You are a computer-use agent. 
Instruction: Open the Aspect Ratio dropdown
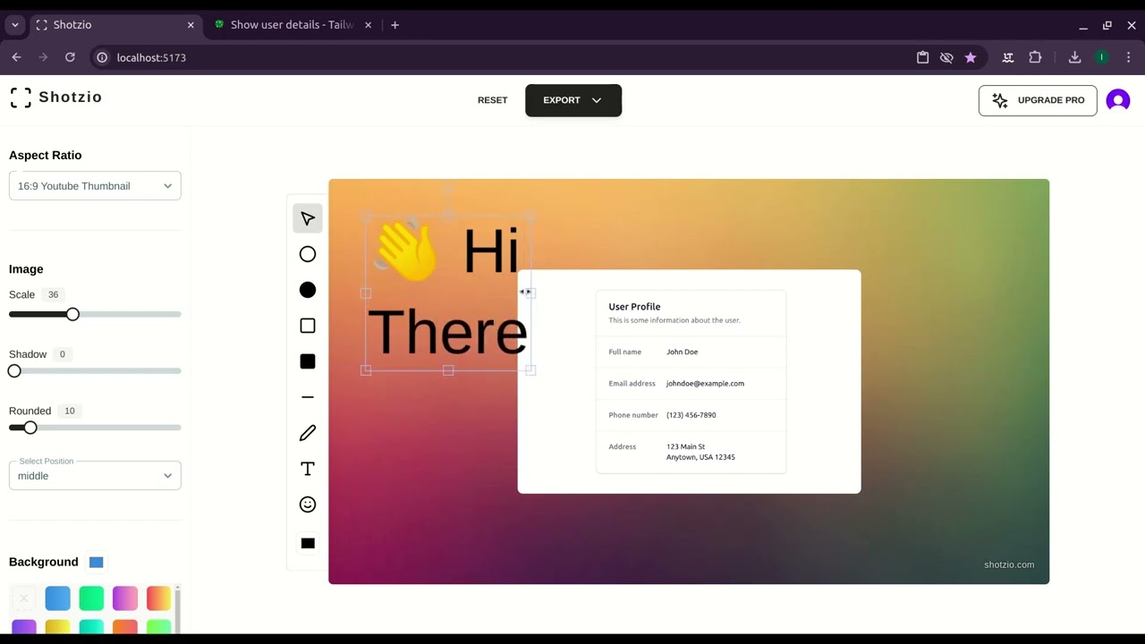(x=95, y=186)
